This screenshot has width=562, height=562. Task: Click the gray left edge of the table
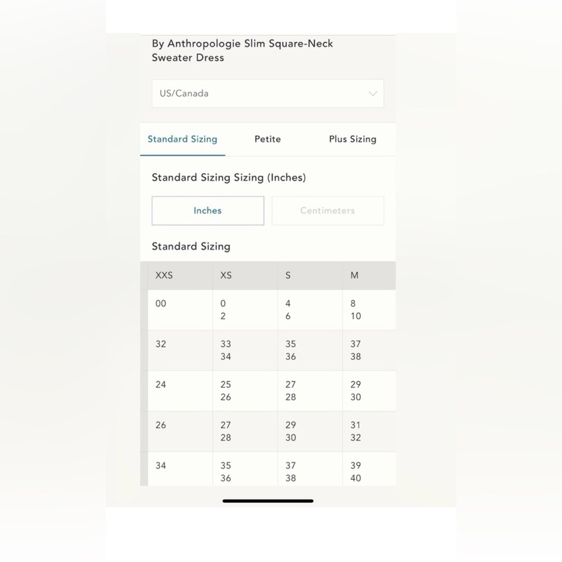[x=144, y=374]
